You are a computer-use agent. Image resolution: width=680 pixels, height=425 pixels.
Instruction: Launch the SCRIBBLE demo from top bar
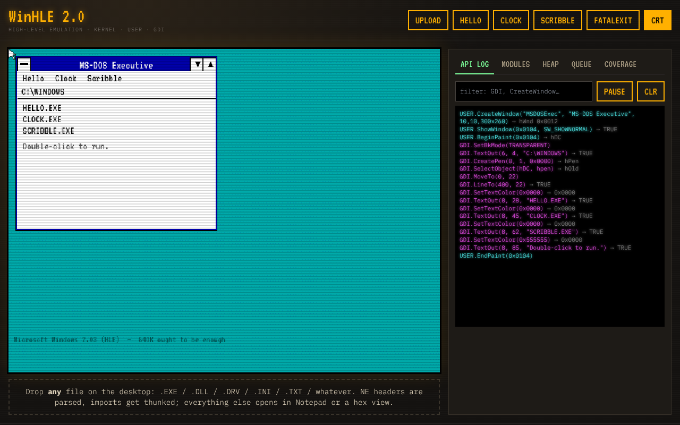point(558,20)
